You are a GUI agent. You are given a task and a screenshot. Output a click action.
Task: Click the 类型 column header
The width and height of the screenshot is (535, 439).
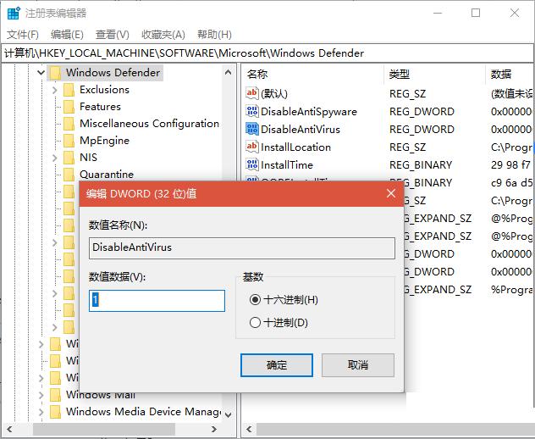[x=400, y=74]
